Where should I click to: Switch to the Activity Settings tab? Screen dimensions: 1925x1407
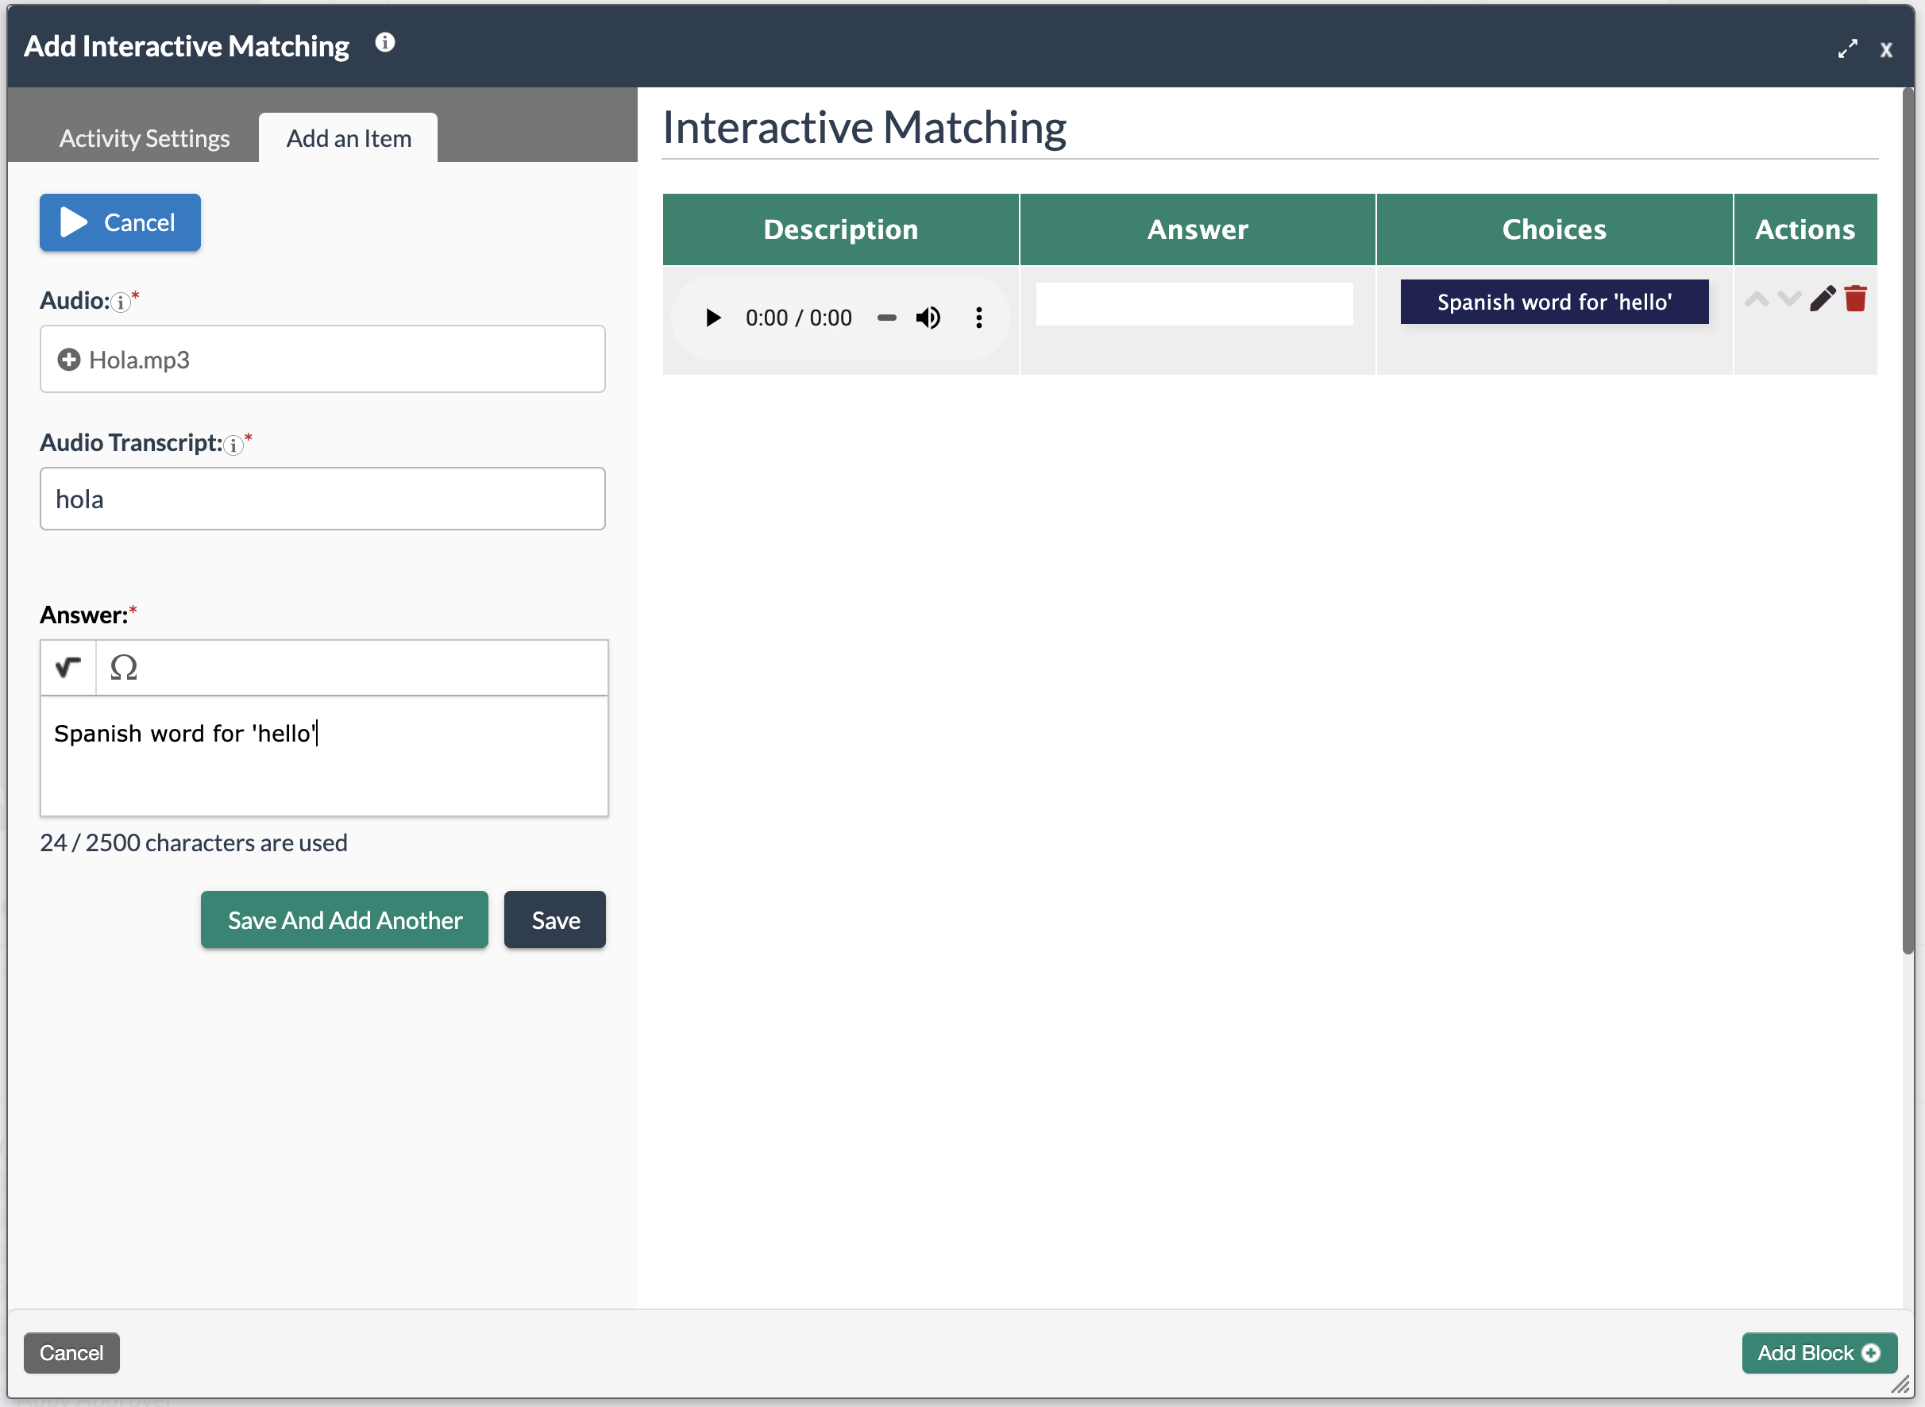click(x=144, y=138)
